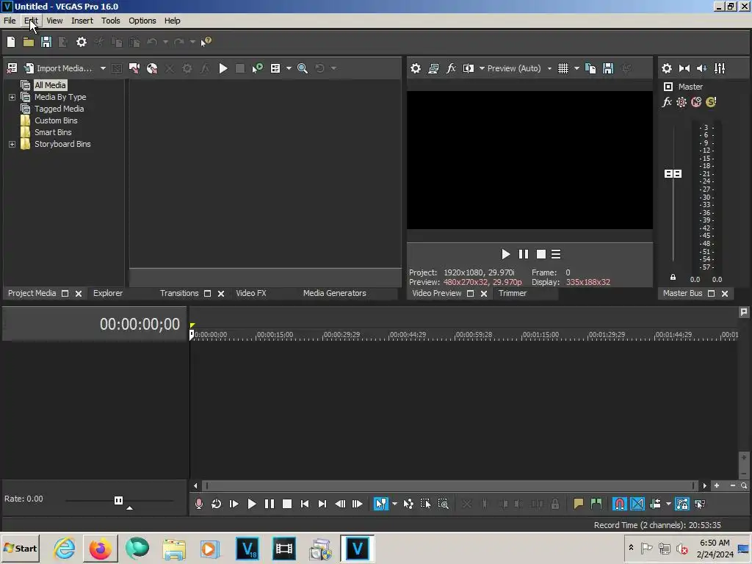Open Normal Edit tool dropdown arrow

394,504
